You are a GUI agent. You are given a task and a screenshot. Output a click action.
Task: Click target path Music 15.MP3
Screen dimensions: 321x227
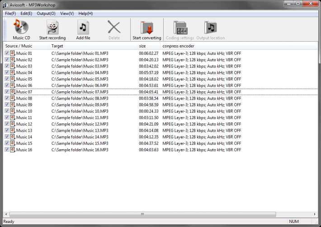coord(80,143)
